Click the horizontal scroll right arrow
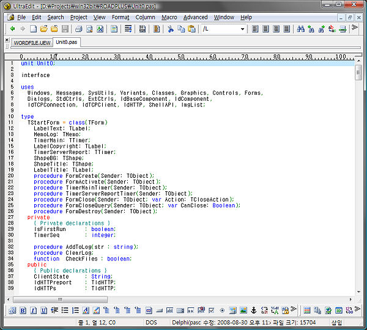Screen dimensions: 367x330 350,299
